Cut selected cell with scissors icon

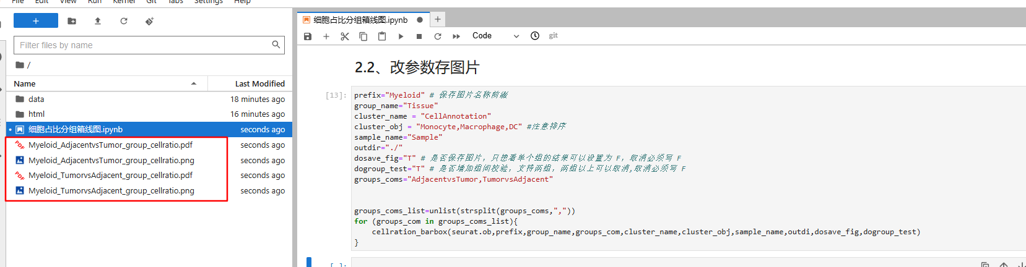(345, 36)
